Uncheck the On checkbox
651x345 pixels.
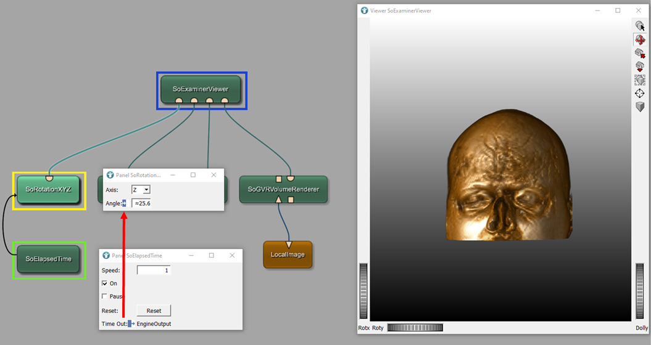click(104, 283)
